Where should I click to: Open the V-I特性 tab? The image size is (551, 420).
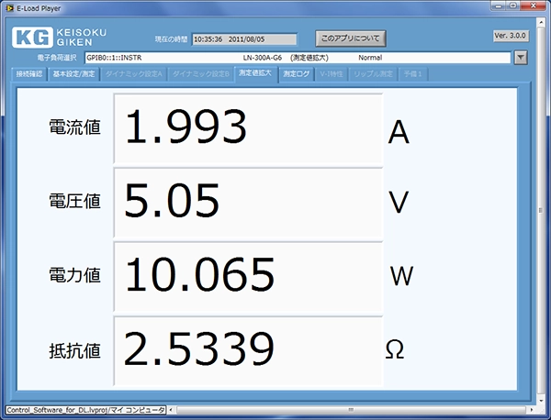click(332, 74)
